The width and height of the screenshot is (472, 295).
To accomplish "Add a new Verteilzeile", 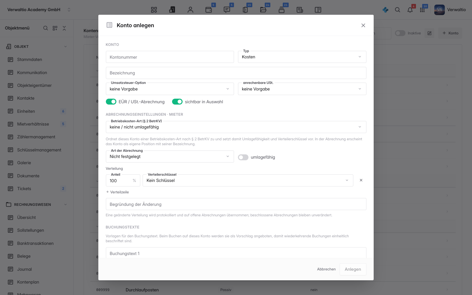I will [x=117, y=192].
